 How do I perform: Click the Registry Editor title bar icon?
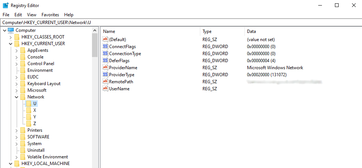click(x=5, y=6)
